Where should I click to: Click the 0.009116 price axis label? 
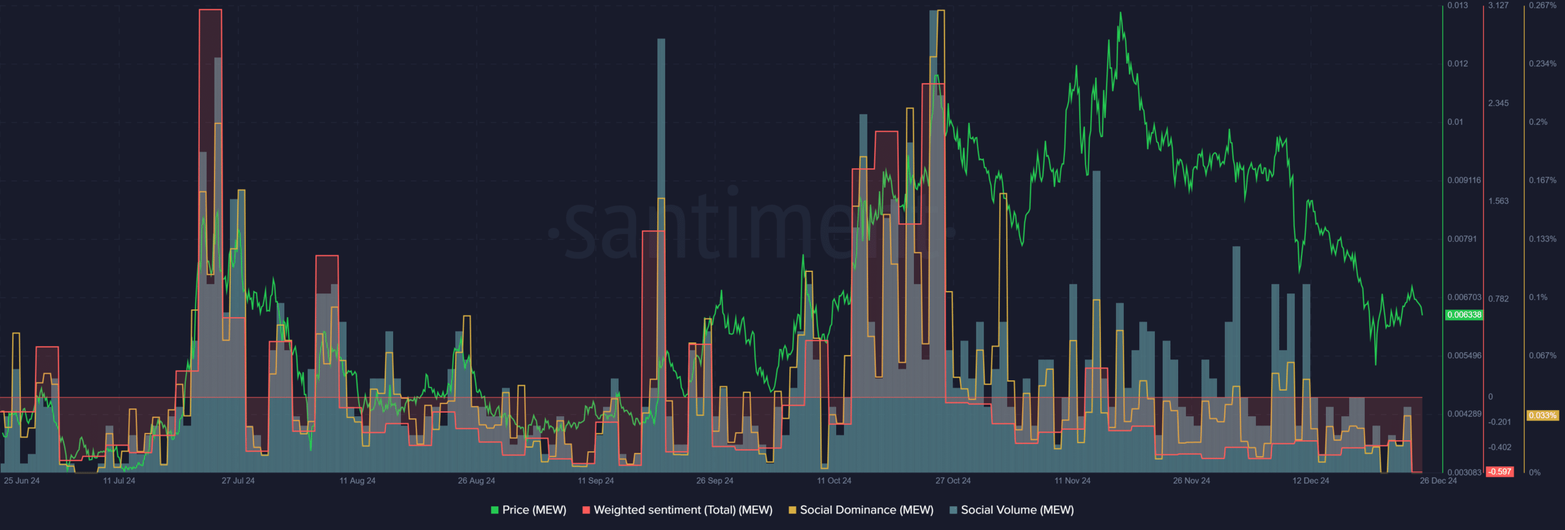[x=1464, y=180]
